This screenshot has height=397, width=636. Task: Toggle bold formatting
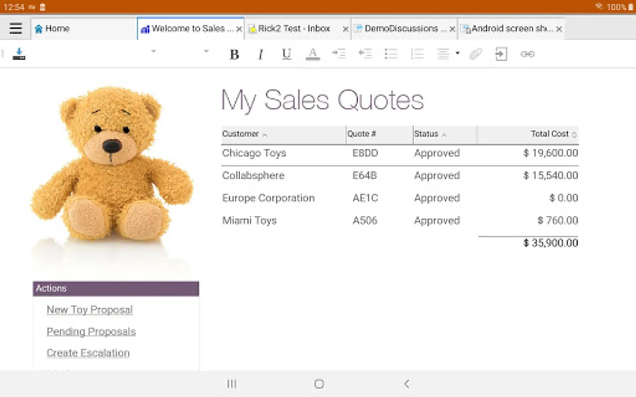234,54
